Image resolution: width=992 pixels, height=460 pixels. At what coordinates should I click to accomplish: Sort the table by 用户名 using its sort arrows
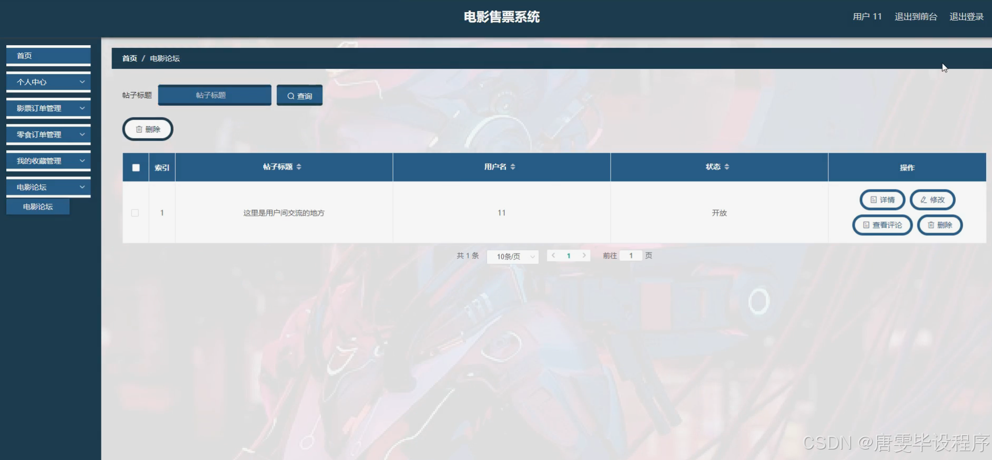click(x=513, y=167)
